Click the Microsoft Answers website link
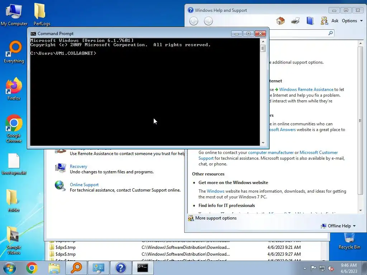 282,130
